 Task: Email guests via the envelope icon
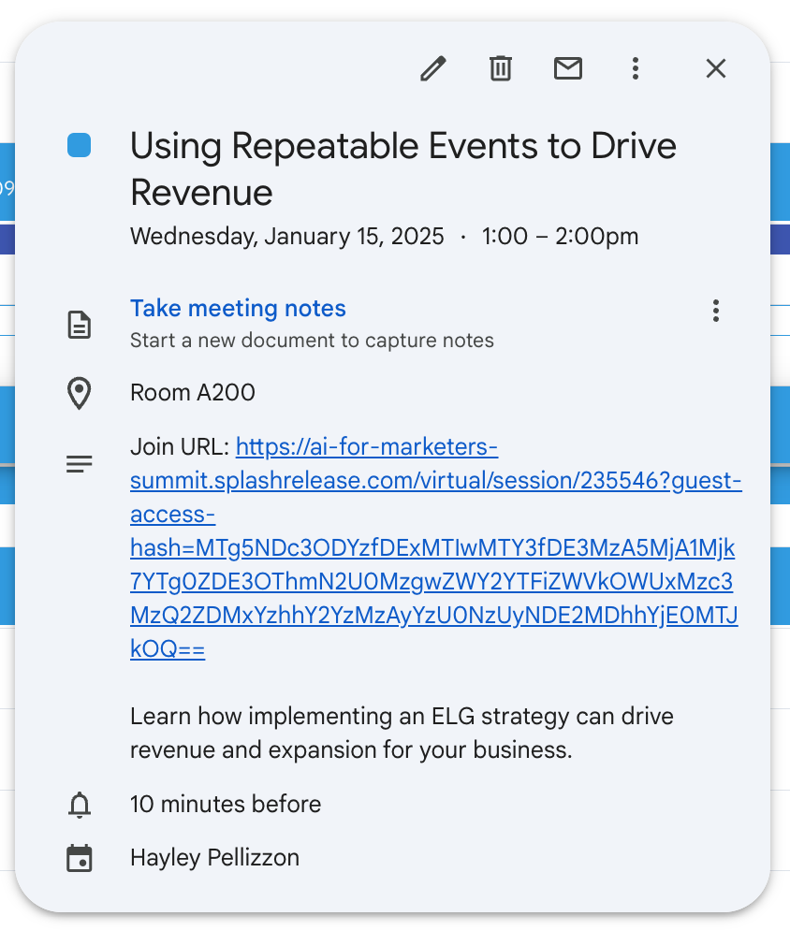click(x=568, y=68)
